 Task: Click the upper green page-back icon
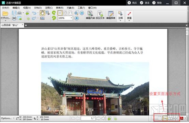pyautogui.click(x=28, y=13)
